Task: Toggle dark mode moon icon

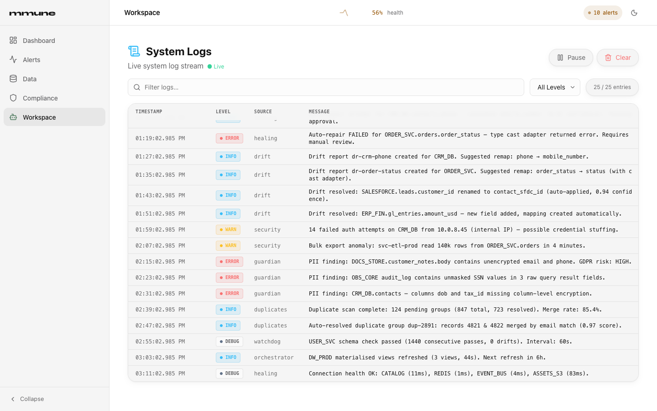Action: click(634, 13)
